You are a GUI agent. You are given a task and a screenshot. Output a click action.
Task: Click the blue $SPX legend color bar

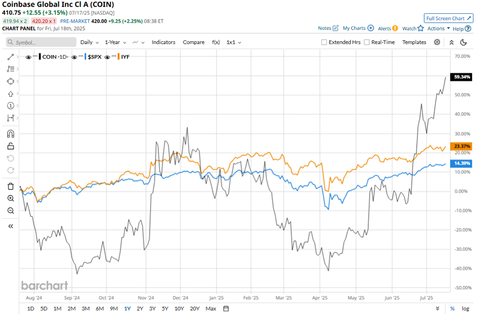pos(85,56)
